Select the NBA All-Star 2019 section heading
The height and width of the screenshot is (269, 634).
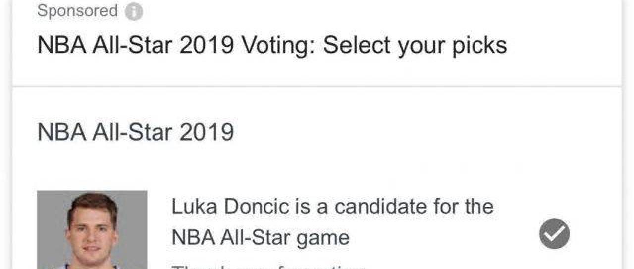[x=135, y=132]
